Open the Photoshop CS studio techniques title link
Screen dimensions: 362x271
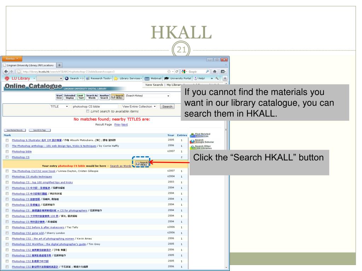click(x=32, y=177)
